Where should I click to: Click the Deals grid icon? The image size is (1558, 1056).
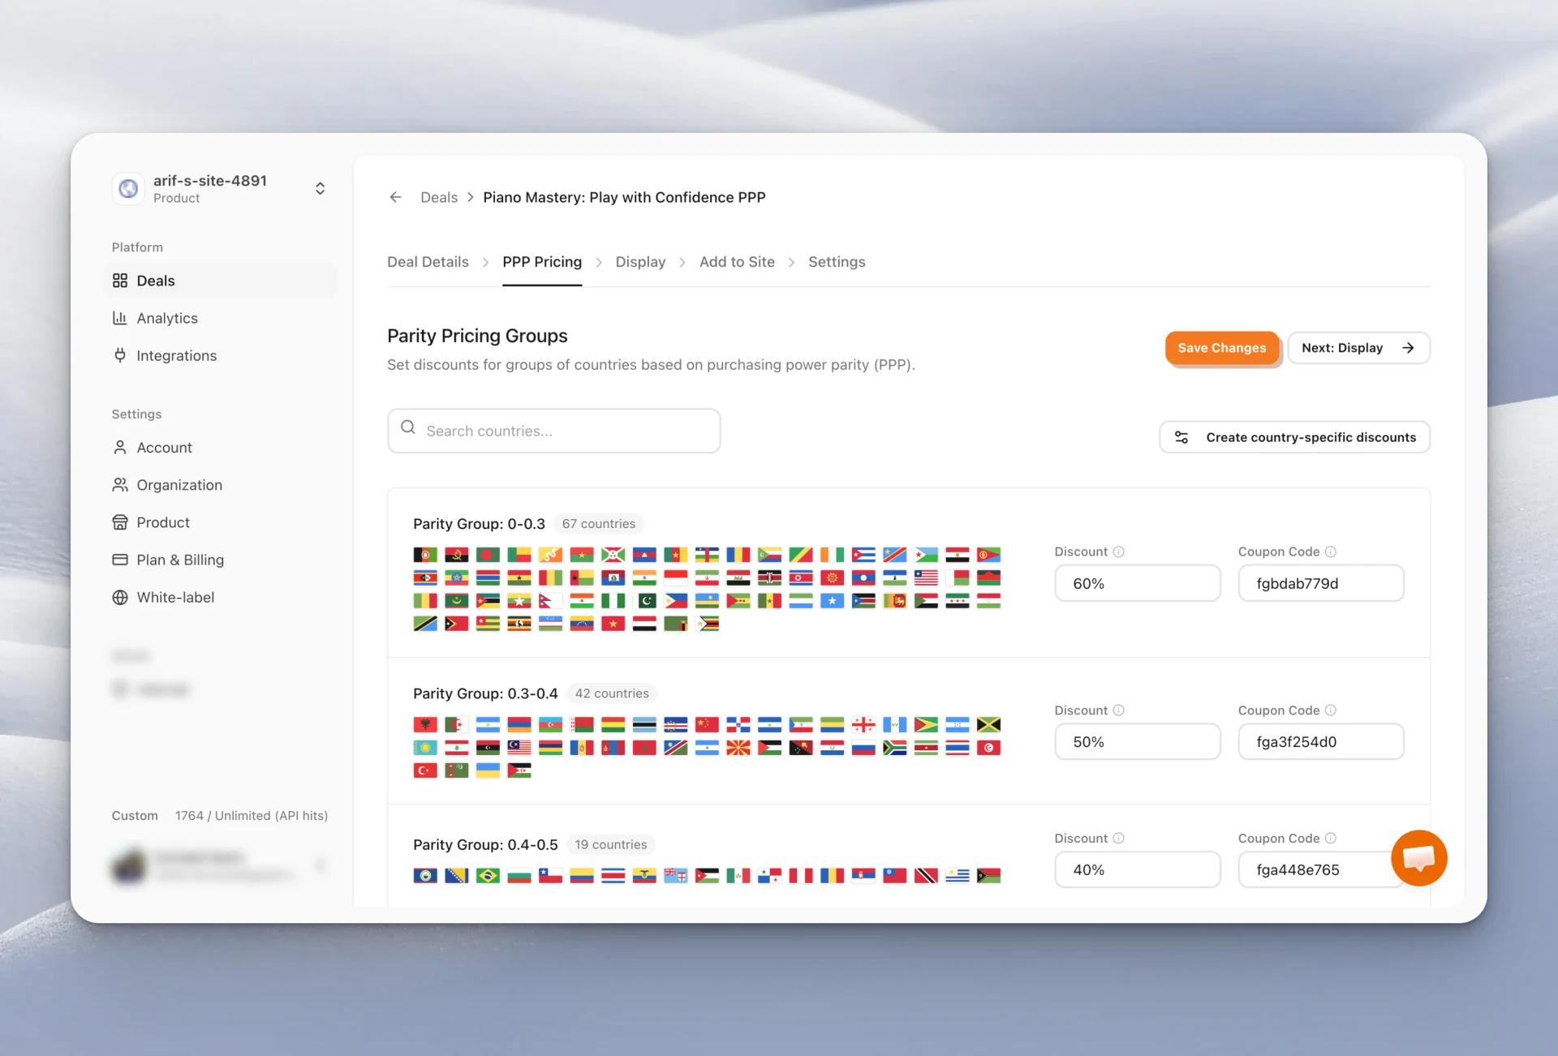[x=120, y=281]
